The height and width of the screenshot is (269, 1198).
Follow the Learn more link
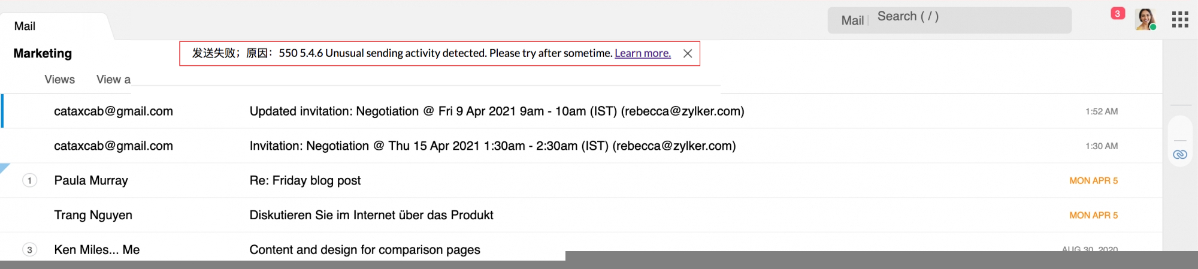[x=642, y=53]
